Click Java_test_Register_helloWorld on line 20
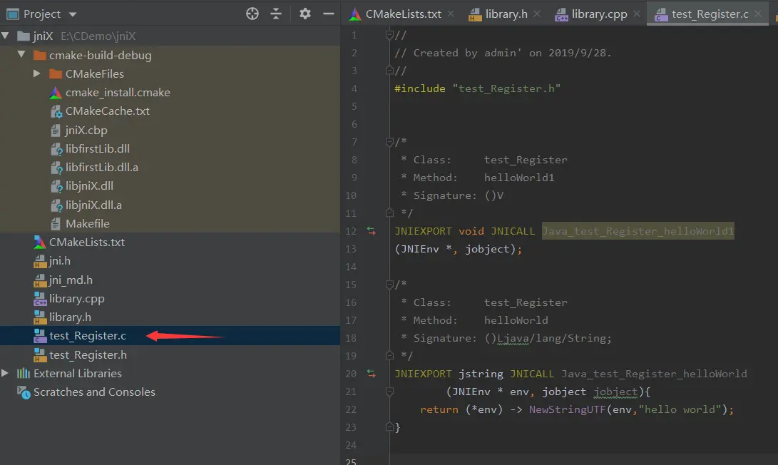This screenshot has width=778, height=465. tap(654, 374)
